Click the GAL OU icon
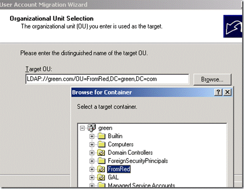Screen dimensions: 244x189 (101, 177)
